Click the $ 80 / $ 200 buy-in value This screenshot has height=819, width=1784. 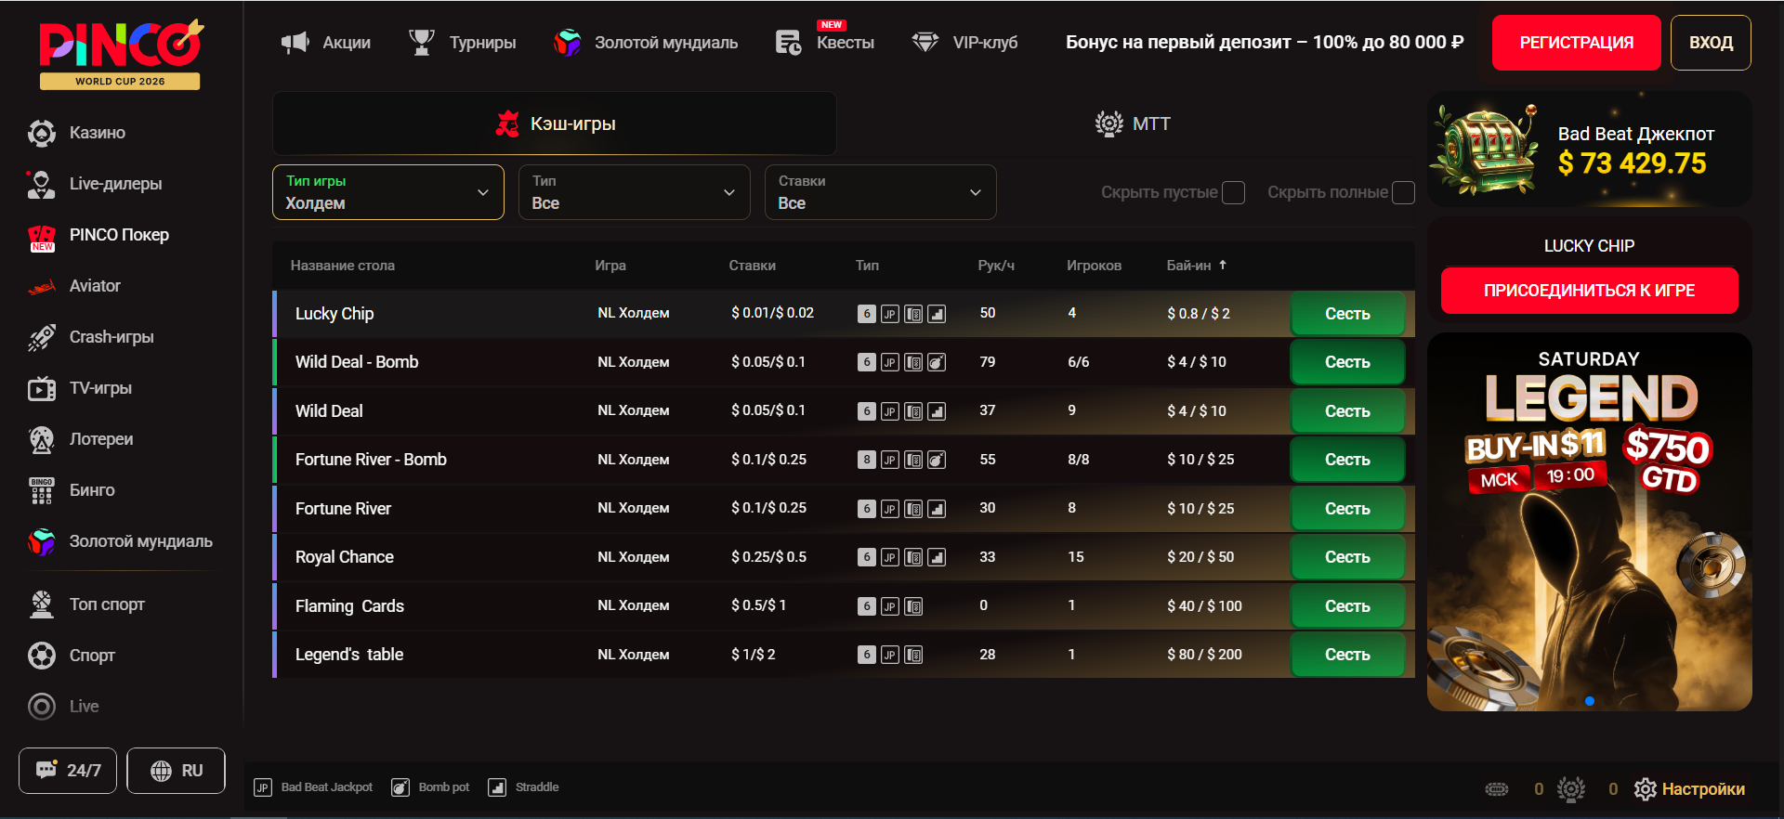click(x=1204, y=655)
